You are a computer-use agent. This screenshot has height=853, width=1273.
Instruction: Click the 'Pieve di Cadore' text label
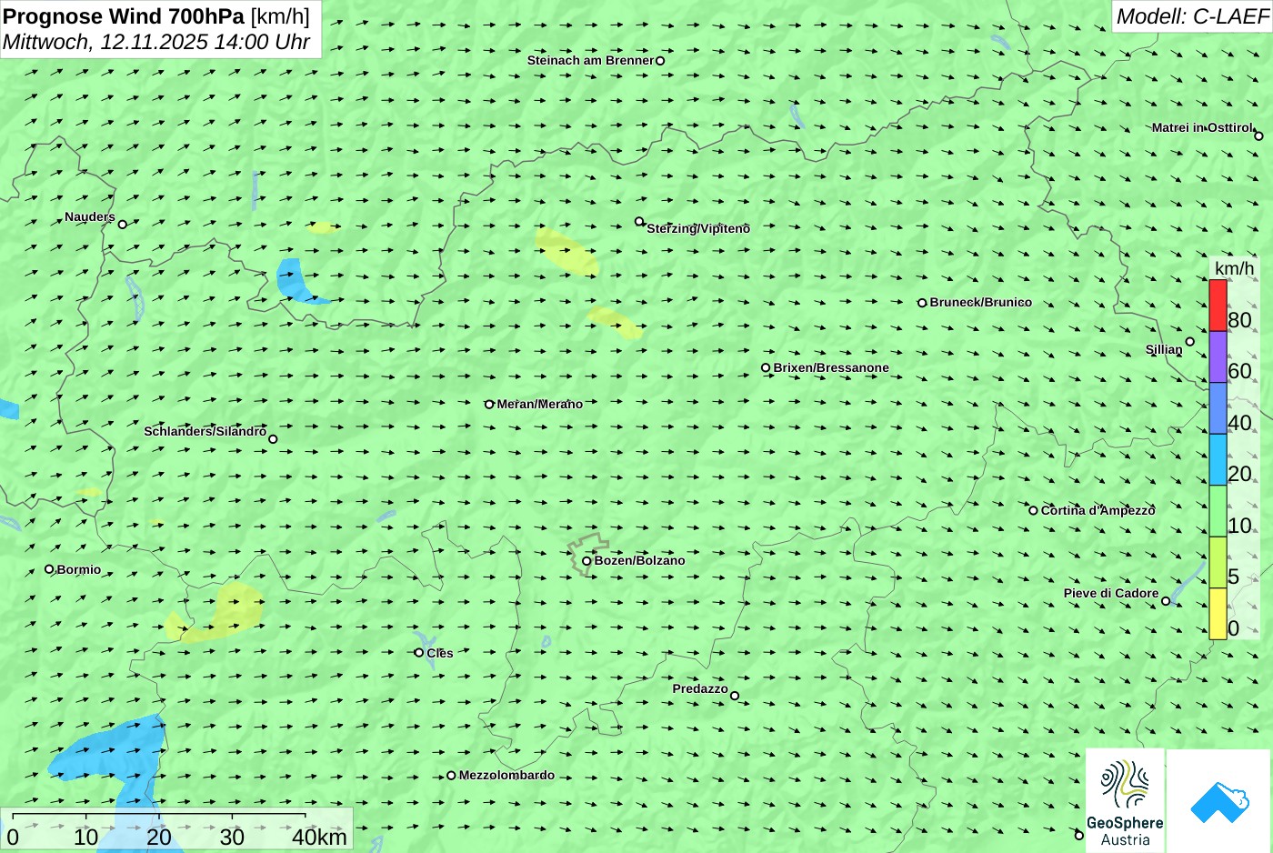[x=1111, y=594]
